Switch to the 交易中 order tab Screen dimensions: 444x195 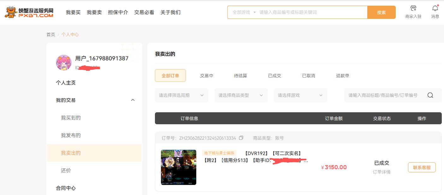pos(207,76)
